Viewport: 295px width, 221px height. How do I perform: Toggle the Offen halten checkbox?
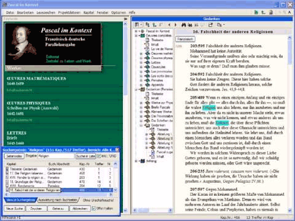pyautogui.click(x=94, y=208)
